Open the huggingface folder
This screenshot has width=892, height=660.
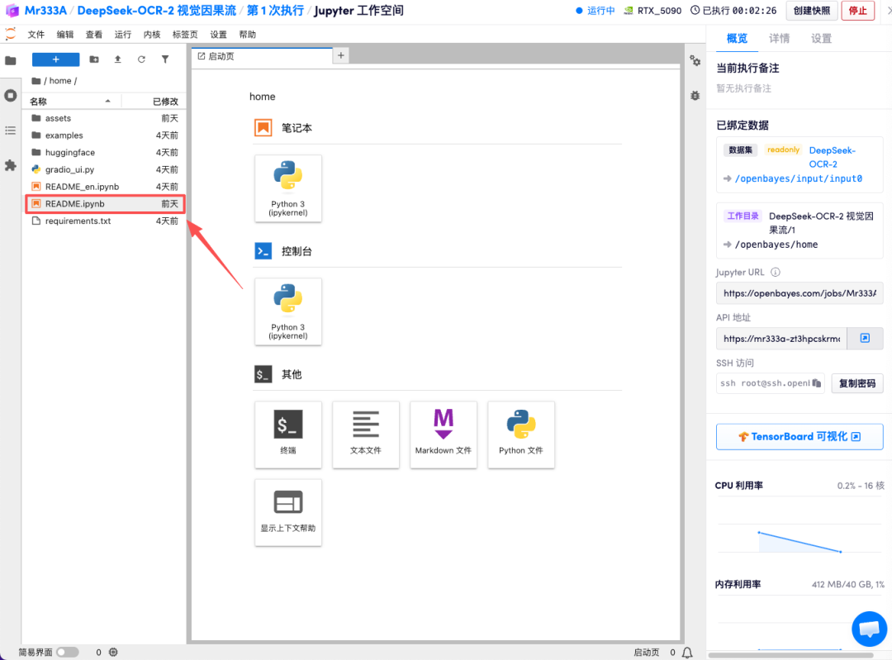[x=105, y=153]
